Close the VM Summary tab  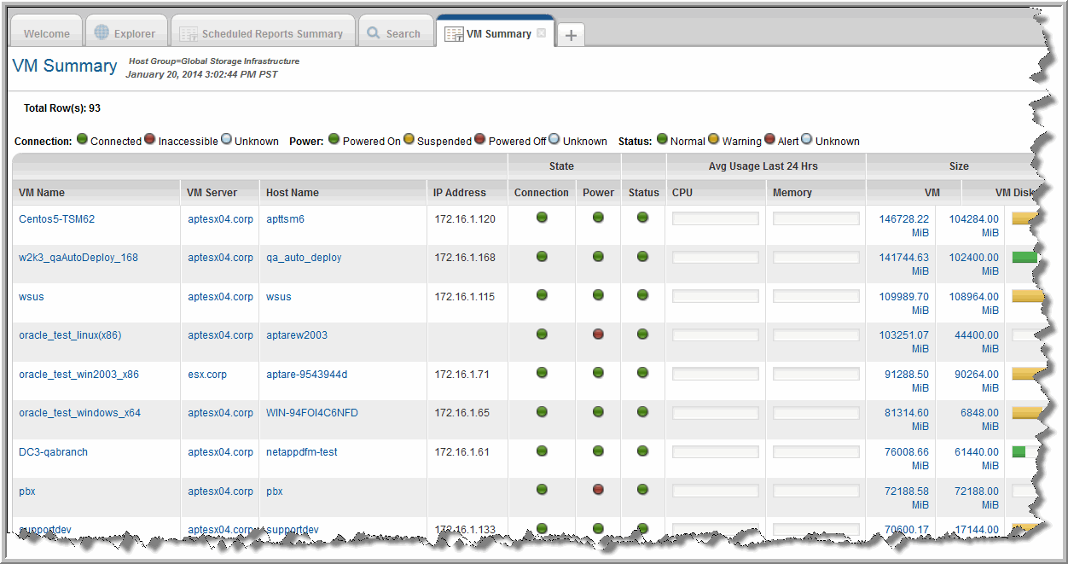point(541,33)
